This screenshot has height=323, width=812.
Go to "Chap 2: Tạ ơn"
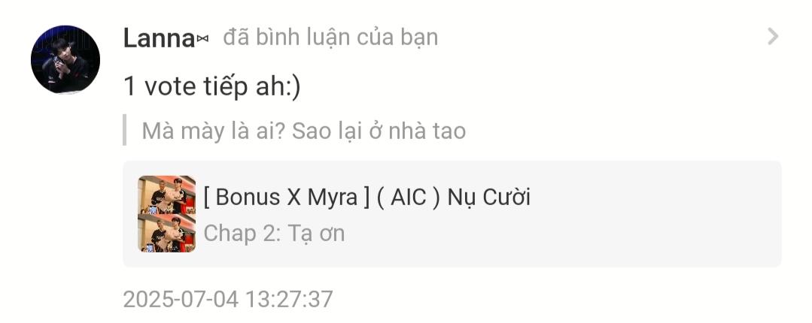274,233
